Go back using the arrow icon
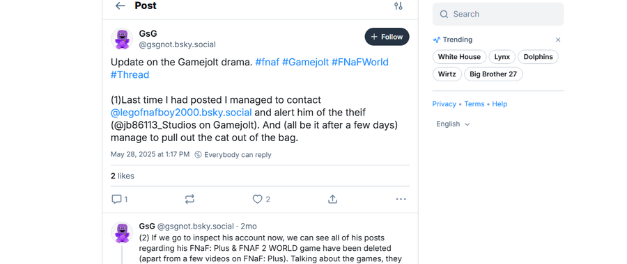This screenshot has height=264, width=627. pos(120,6)
